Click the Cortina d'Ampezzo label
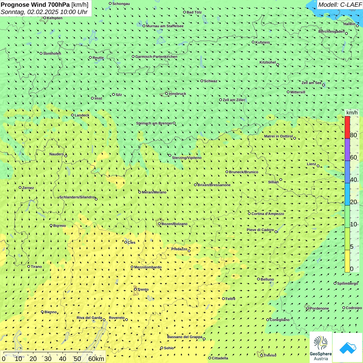Image resolution: width=363 pixels, height=363 pixels. [268, 214]
